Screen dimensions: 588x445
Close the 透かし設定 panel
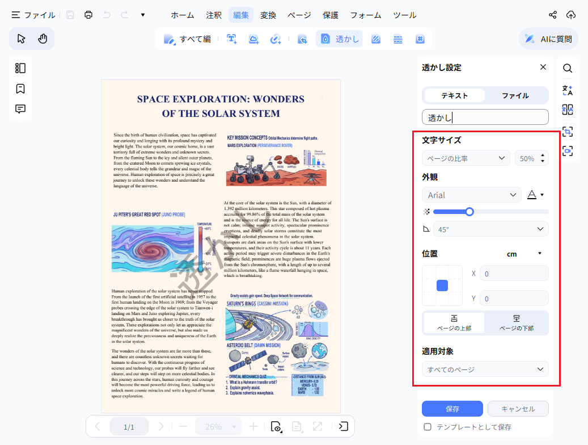tap(543, 67)
